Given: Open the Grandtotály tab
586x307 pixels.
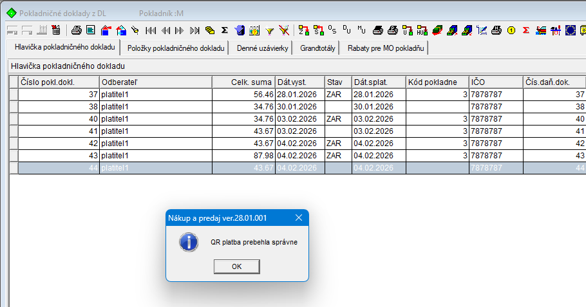Looking at the screenshot, I should coord(317,48).
